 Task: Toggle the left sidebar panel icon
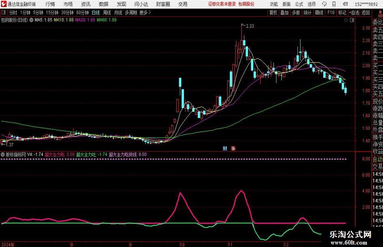click(x=3, y=13)
